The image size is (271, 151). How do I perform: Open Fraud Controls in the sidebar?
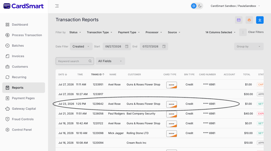click(x=23, y=119)
